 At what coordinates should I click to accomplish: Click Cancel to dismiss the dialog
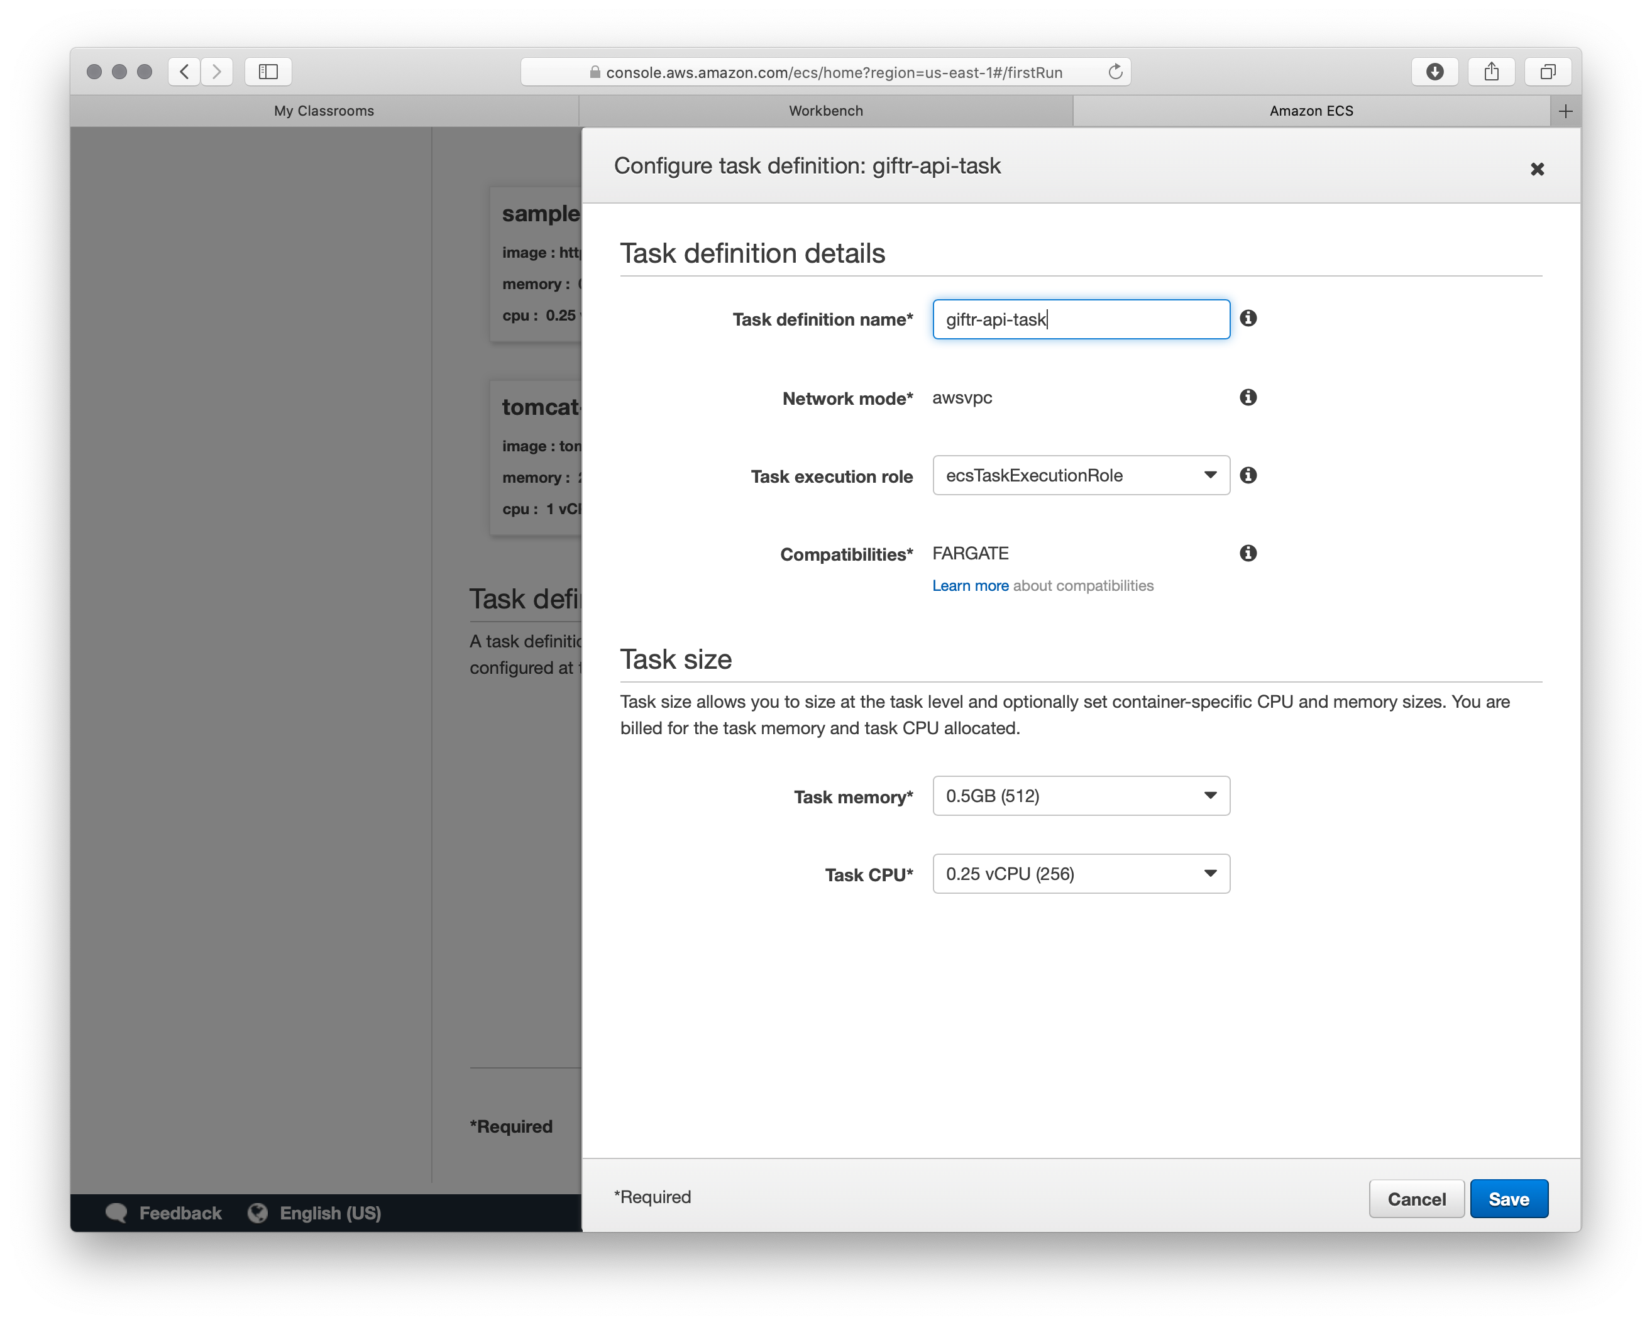(1416, 1198)
